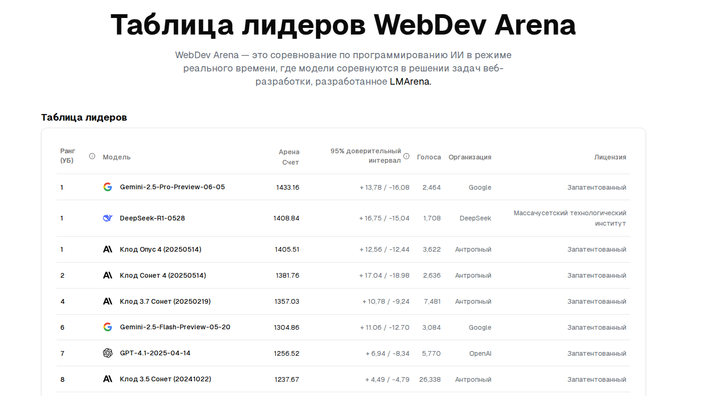Click the Anthropic logo beside Клод 3.7 Сонет

tap(108, 301)
